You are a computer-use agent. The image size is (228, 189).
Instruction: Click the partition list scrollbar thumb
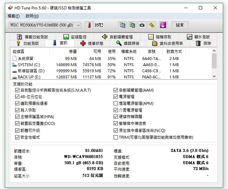pyautogui.click(x=214, y=61)
